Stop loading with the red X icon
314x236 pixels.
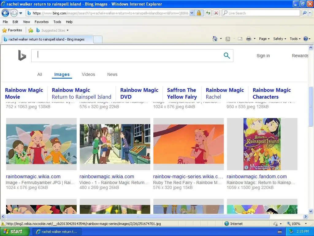(x=216, y=13)
